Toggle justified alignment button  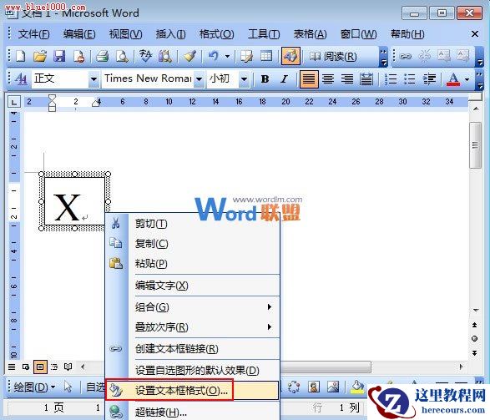(x=309, y=79)
